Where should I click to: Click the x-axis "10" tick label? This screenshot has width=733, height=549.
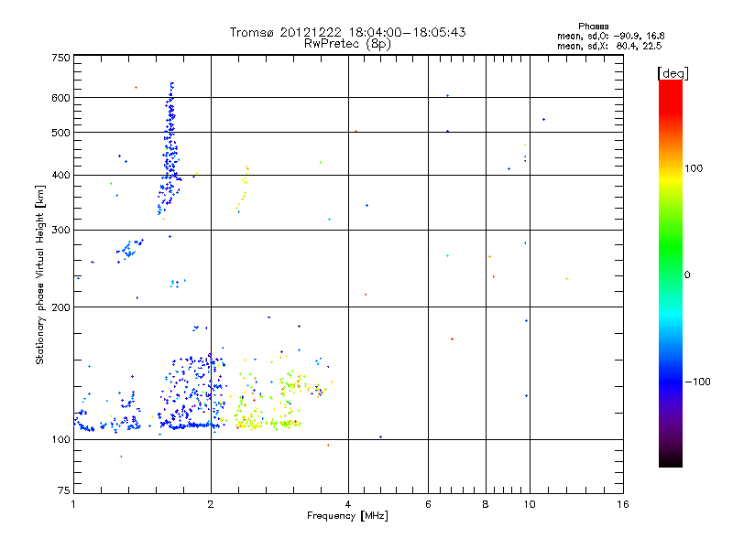530,504
